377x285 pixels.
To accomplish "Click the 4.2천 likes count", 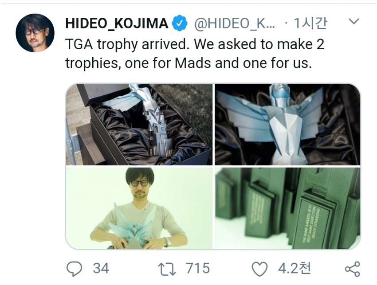I will pos(295,269).
